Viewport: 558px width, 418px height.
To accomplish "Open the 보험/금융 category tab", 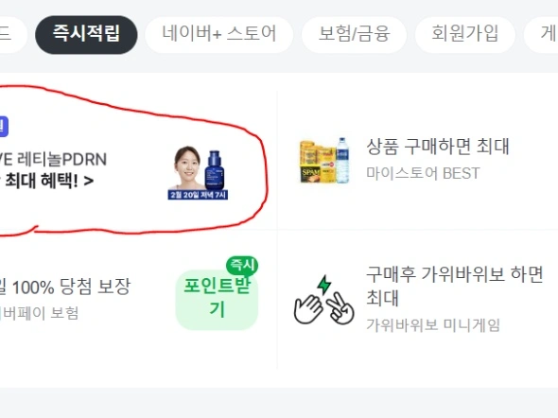I will 354,34.
